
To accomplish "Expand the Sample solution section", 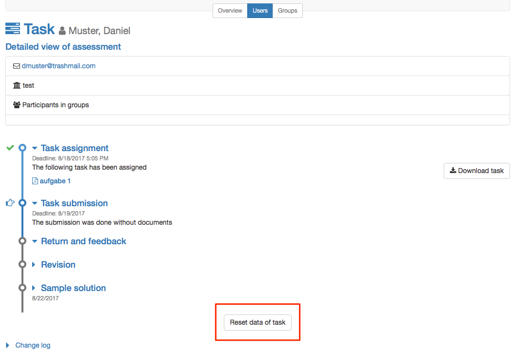I will tap(34, 288).
